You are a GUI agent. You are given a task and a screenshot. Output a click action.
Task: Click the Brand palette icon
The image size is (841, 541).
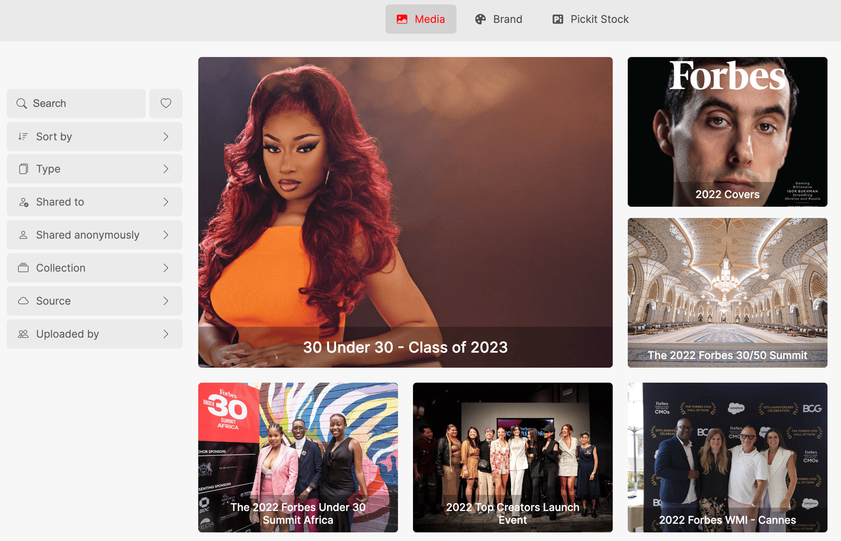pyautogui.click(x=480, y=19)
